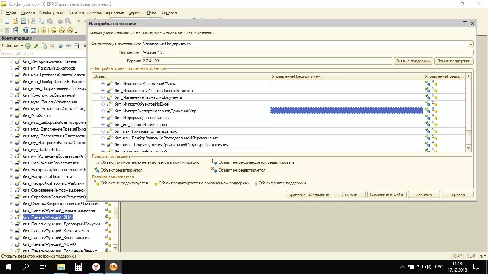Image resolution: width=488 pixels, height=274 pixels.
Task: Open the Windows Start menu
Action: [8, 267]
